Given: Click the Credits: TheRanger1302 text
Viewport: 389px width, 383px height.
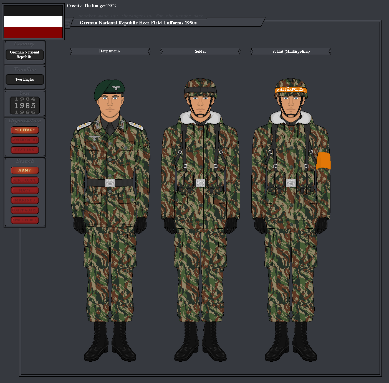Looking at the screenshot, I should click(91, 6).
